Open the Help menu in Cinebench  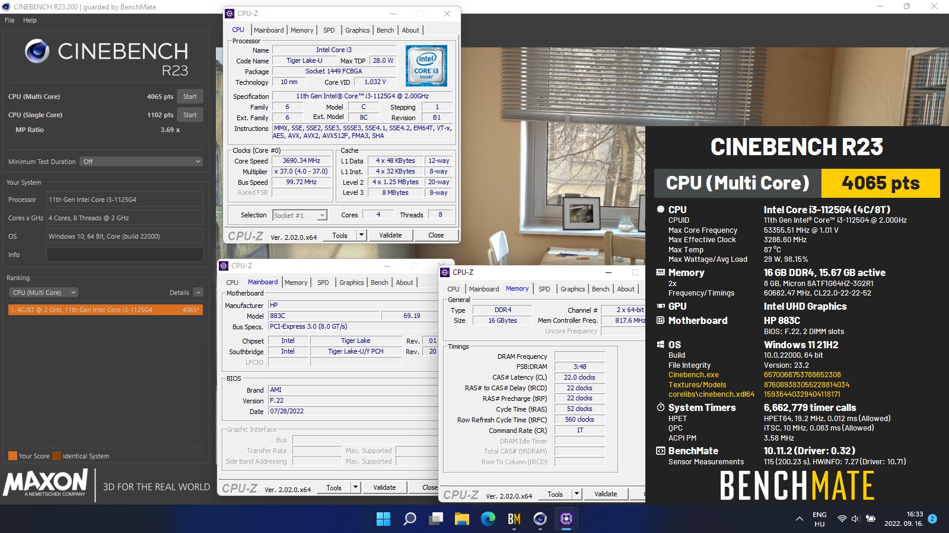pos(30,20)
